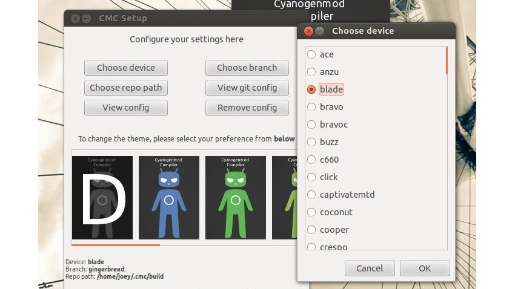Image resolution: width=515 pixels, height=289 pixels.
Task: Click the 'To change the theme' instruction
Action: pos(186,139)
